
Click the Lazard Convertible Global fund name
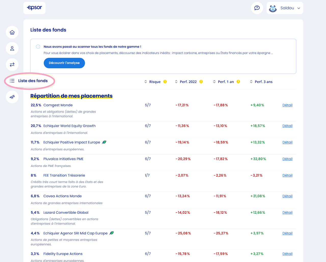click(66, 213)
